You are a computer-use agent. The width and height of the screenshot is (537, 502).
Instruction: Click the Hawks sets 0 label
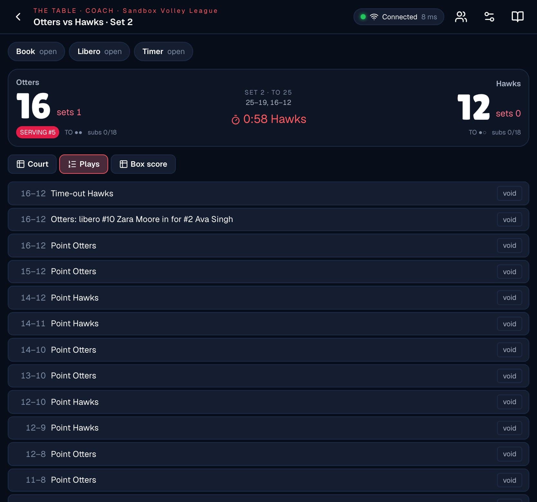click(508, 113)
